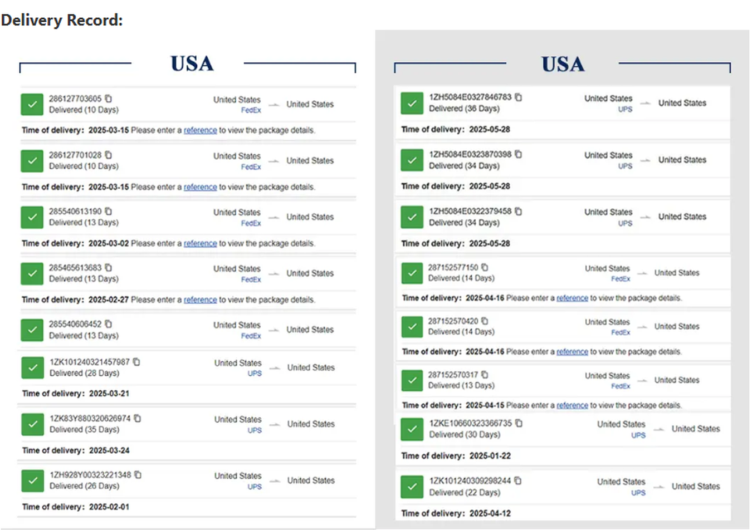Click copy icon beside 285540613190

109,211
